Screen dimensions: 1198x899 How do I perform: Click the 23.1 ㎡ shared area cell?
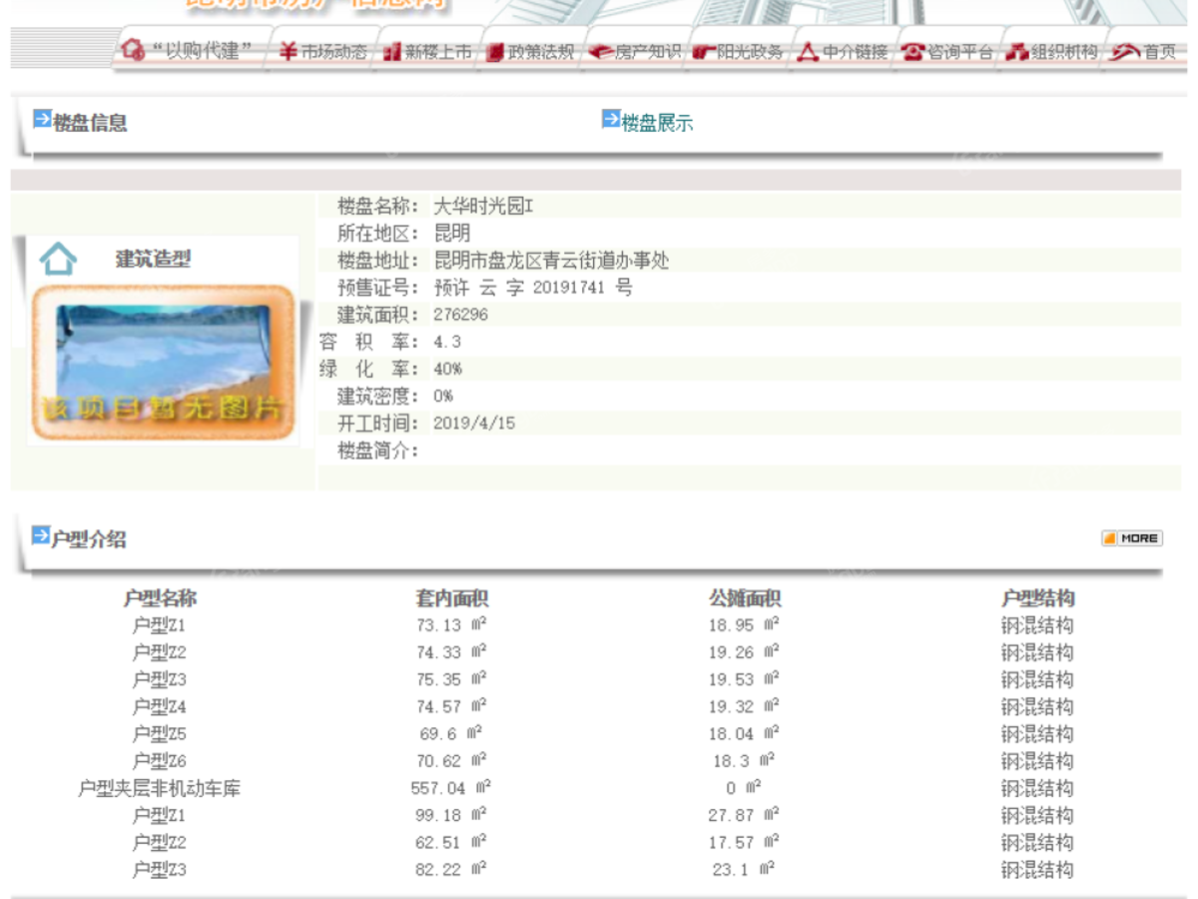[744, 869]
